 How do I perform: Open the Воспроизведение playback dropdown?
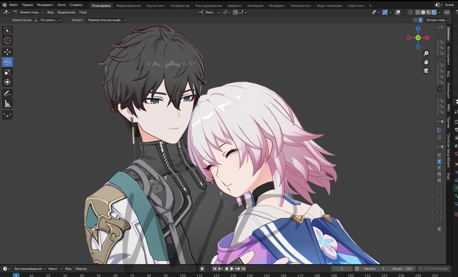[30, 269]
